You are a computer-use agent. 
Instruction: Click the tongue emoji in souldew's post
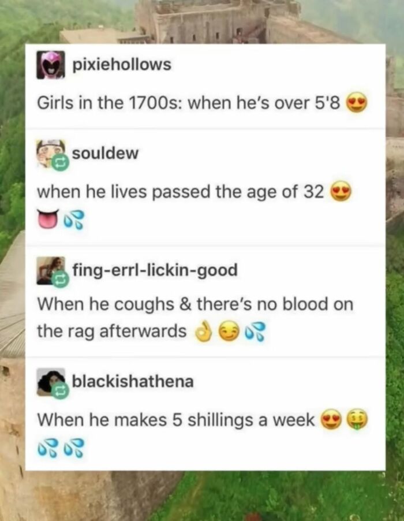(x=48, y=219)
